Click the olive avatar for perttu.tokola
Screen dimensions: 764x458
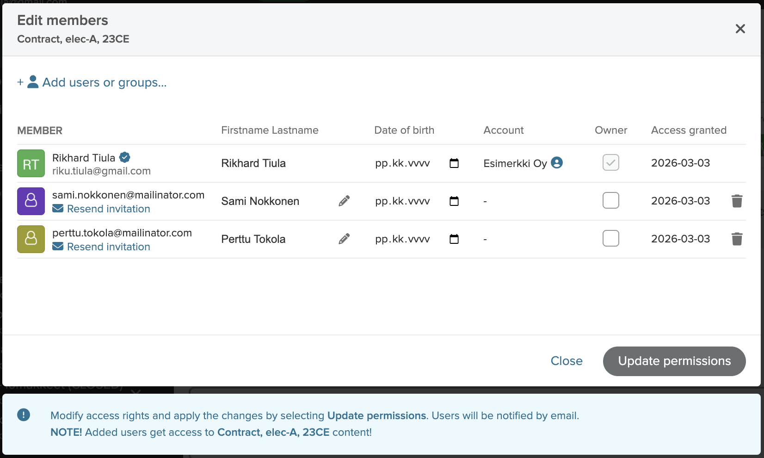point(31,239)
